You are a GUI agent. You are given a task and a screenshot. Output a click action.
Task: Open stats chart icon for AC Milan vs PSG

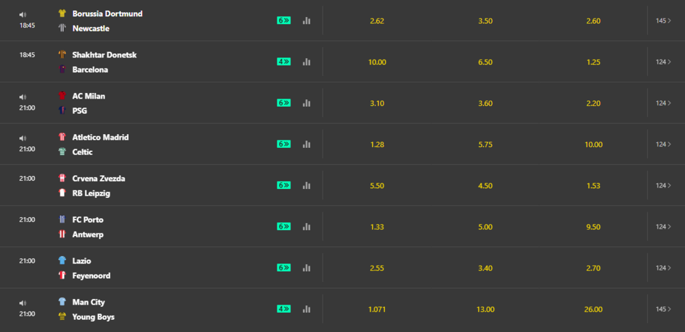coord(306,103)
